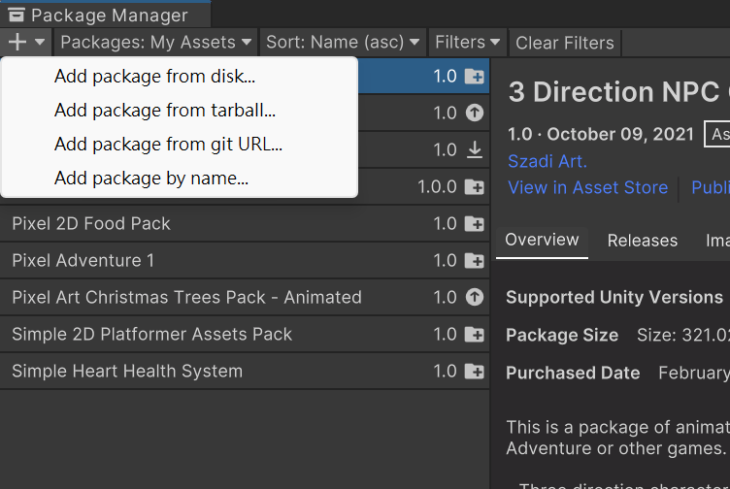Expand the Filters dropdown

click(468, 43)
